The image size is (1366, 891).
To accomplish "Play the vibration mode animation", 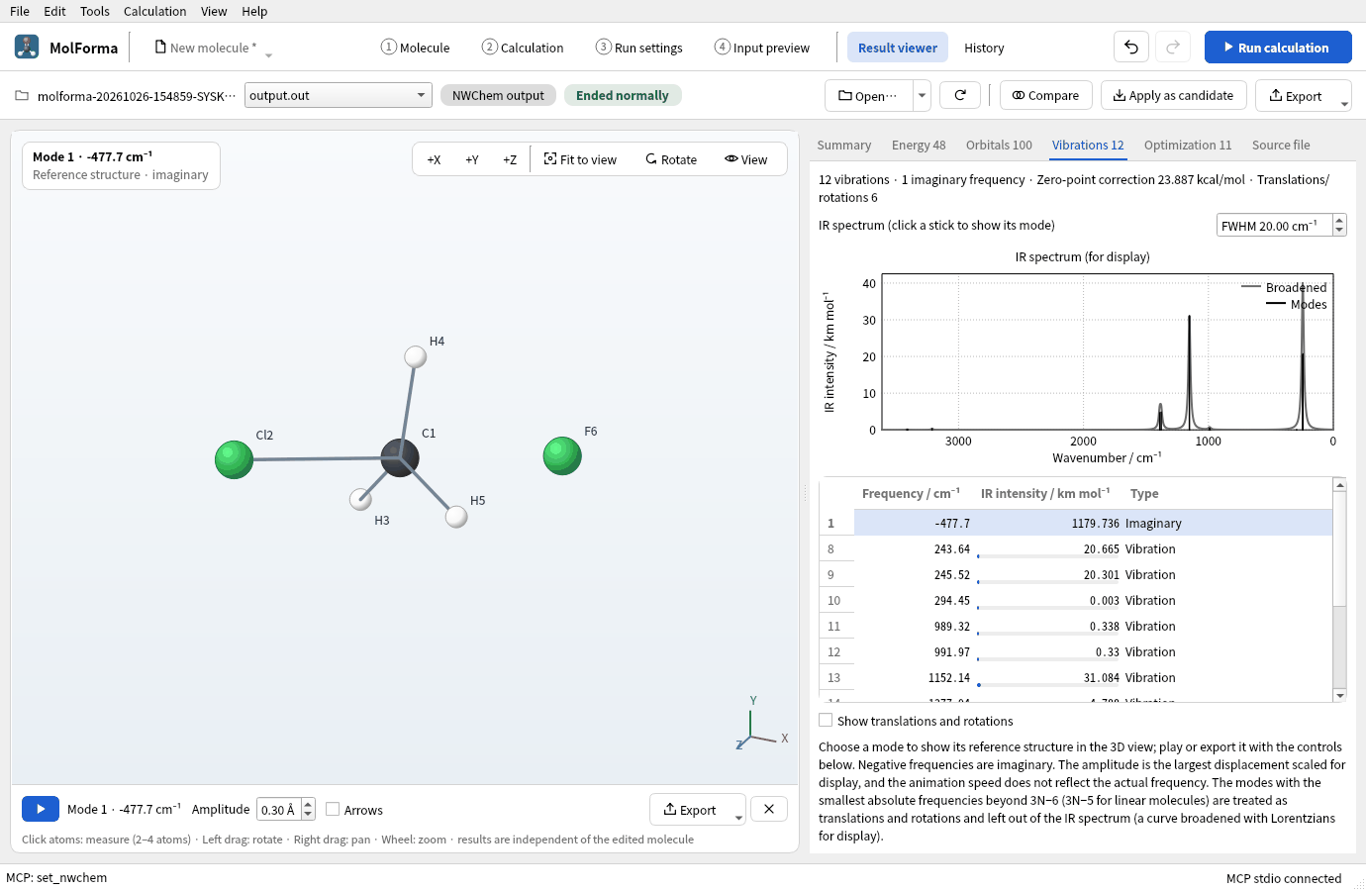I will (41, 809).
